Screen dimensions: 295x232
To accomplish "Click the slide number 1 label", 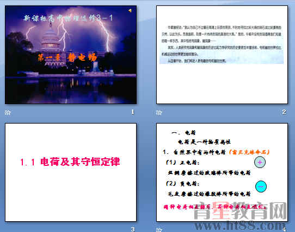I will pyautogui.click(x=133, y=112).
